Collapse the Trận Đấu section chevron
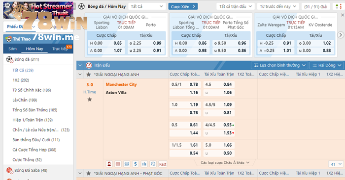345x180 pixels. pos(80,65)
